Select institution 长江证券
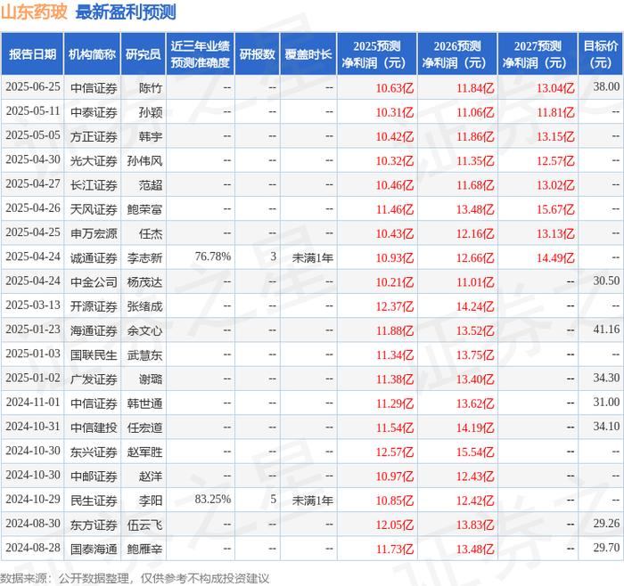 [x=94, y=185]
